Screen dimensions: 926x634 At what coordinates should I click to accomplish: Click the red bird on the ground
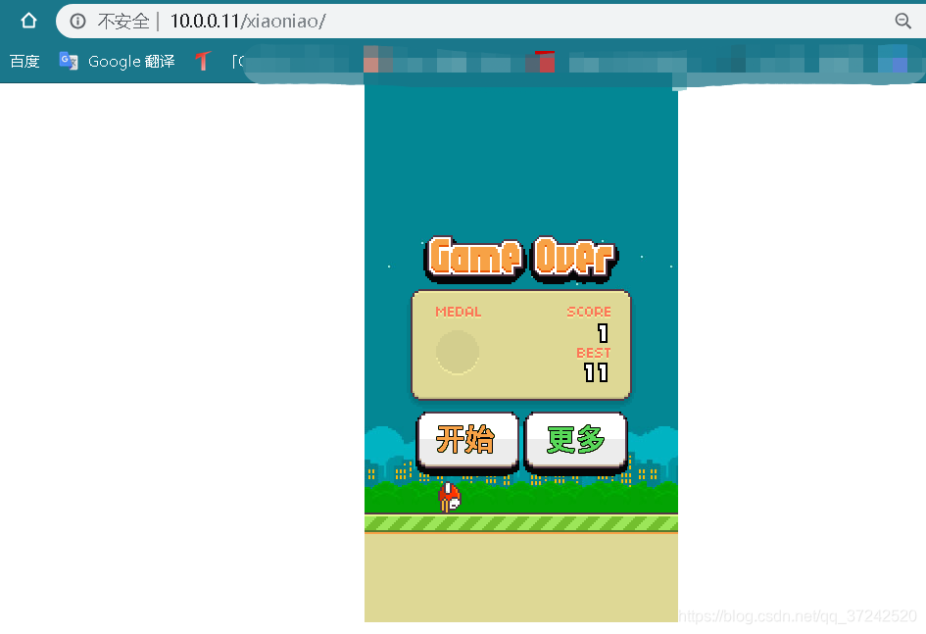[x=450, y=498]
